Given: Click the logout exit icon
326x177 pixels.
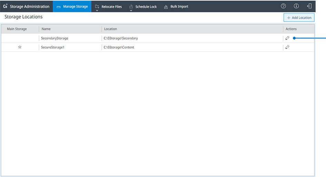Looking at the screenshot, I should tap(309, 6).
